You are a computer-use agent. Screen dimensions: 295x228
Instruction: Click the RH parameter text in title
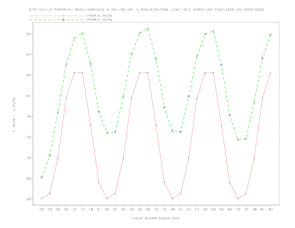[x=70, y=10]
